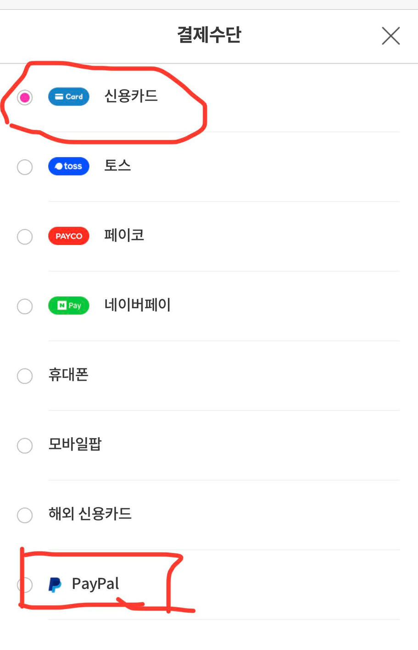Tap the 해외 신용카드 option label

tap(90, 514)
